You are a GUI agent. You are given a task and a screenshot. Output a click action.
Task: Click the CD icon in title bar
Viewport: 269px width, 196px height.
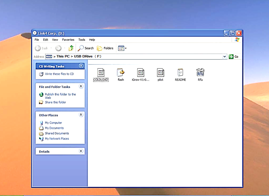(x=35, y=33)
